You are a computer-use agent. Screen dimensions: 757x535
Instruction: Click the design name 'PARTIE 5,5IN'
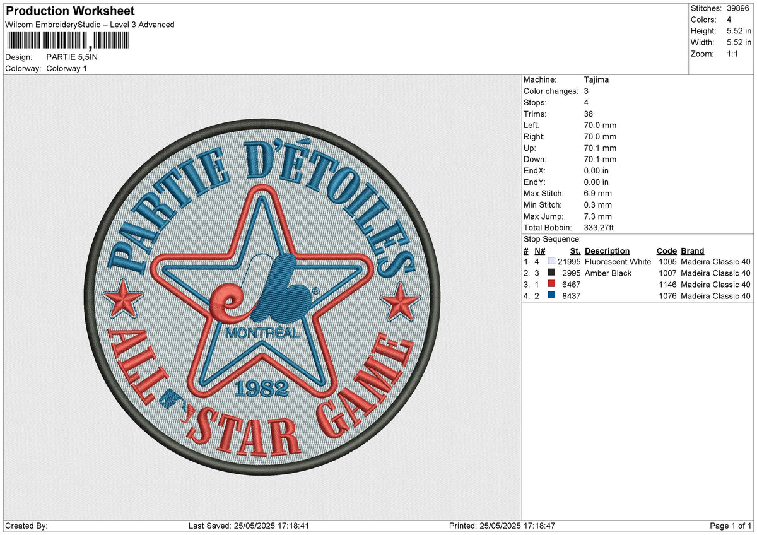(72, 57)
